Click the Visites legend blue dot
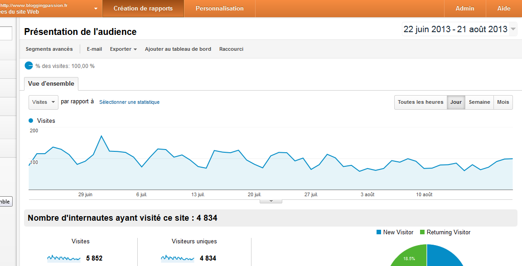 31,121
